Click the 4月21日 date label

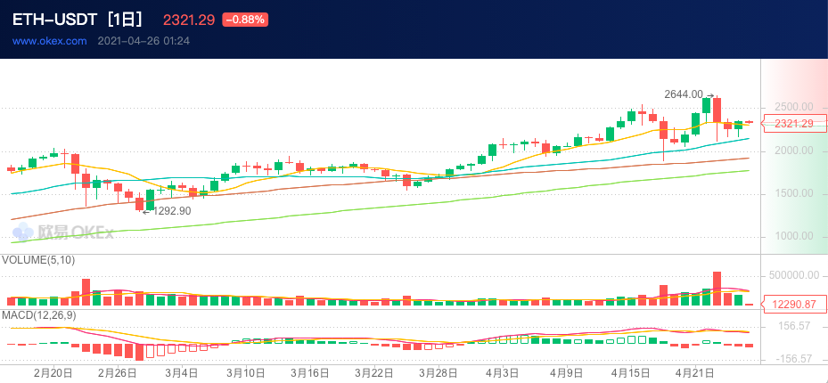click(x=693, y=372)
